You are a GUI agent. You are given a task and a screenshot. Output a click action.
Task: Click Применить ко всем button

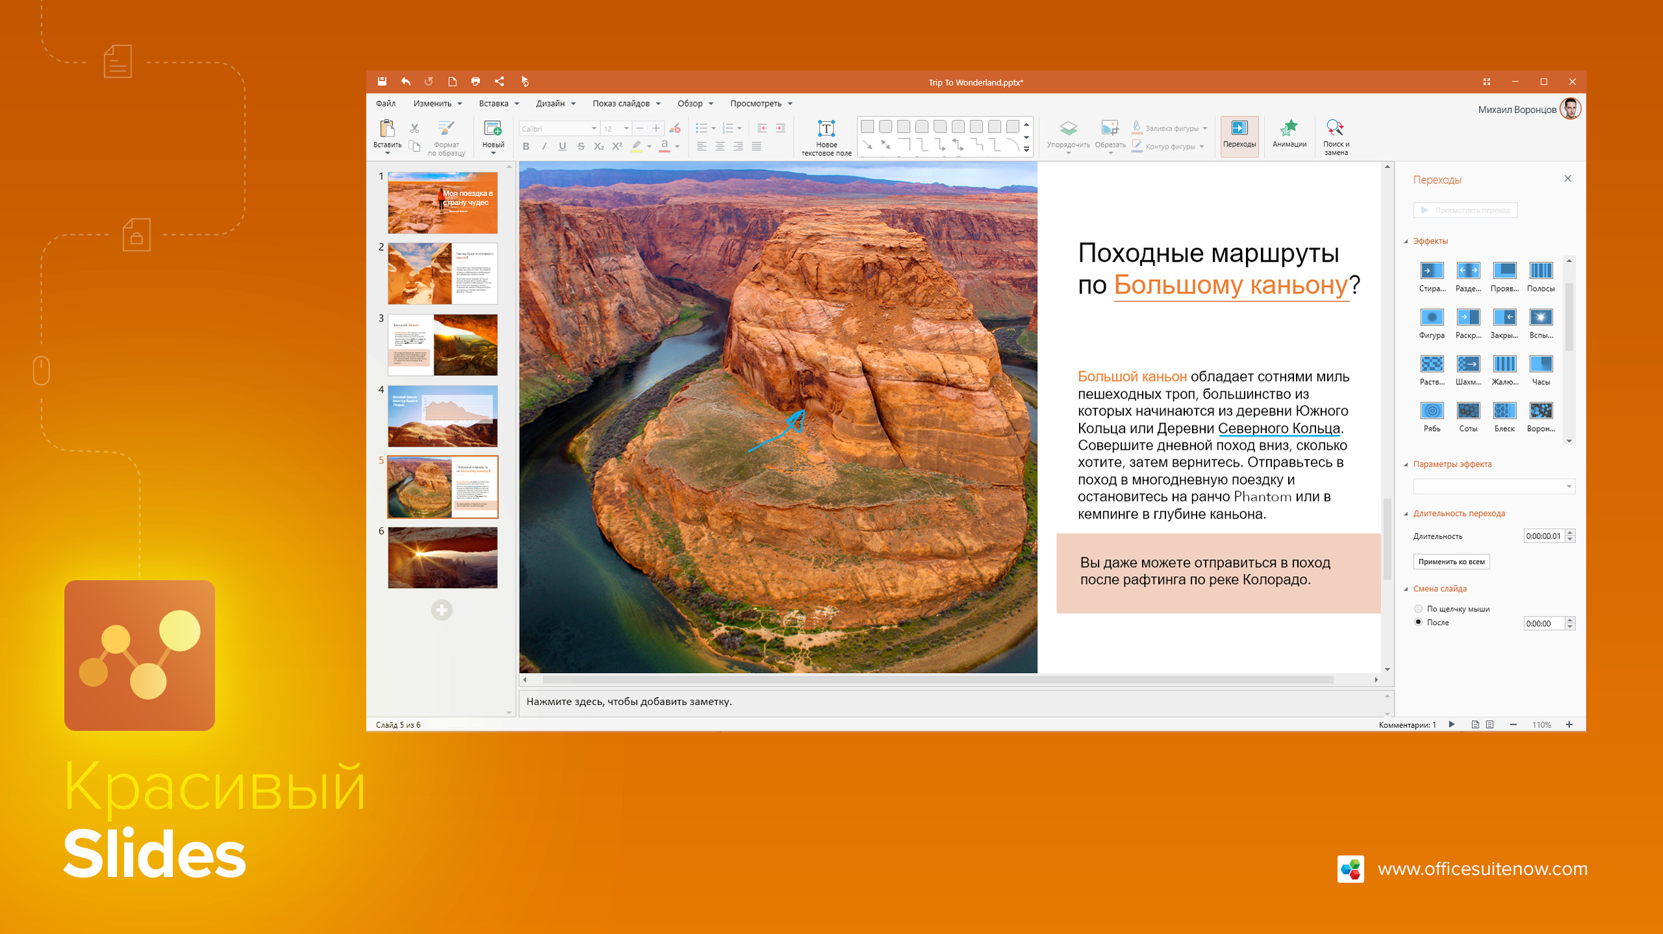coord(1451,561)
